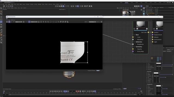
Task: Click the first red record keyframe button
Action: 76,91
